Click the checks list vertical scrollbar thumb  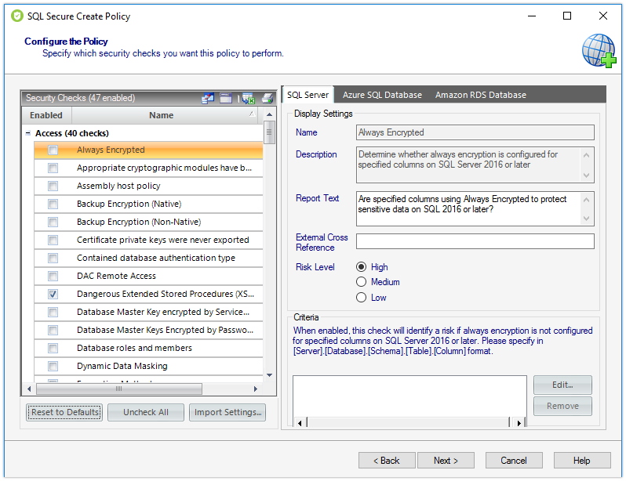click(x=270, y=132)
